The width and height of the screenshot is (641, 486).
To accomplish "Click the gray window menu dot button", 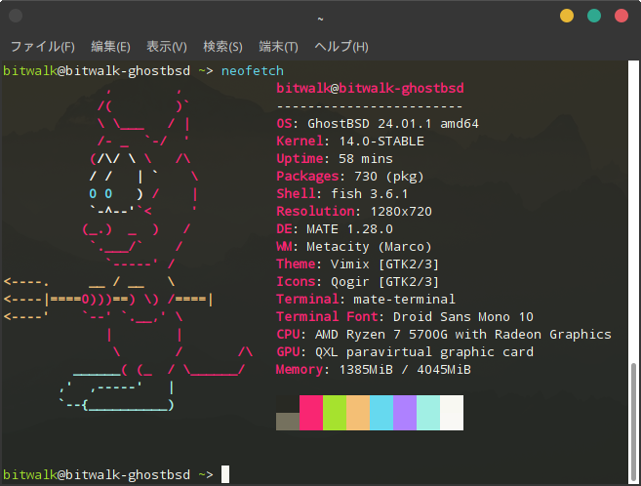I will (x=16, y=16).
